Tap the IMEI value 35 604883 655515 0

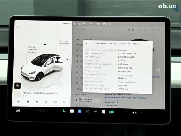pyautogui.click(x=127, y=54)
